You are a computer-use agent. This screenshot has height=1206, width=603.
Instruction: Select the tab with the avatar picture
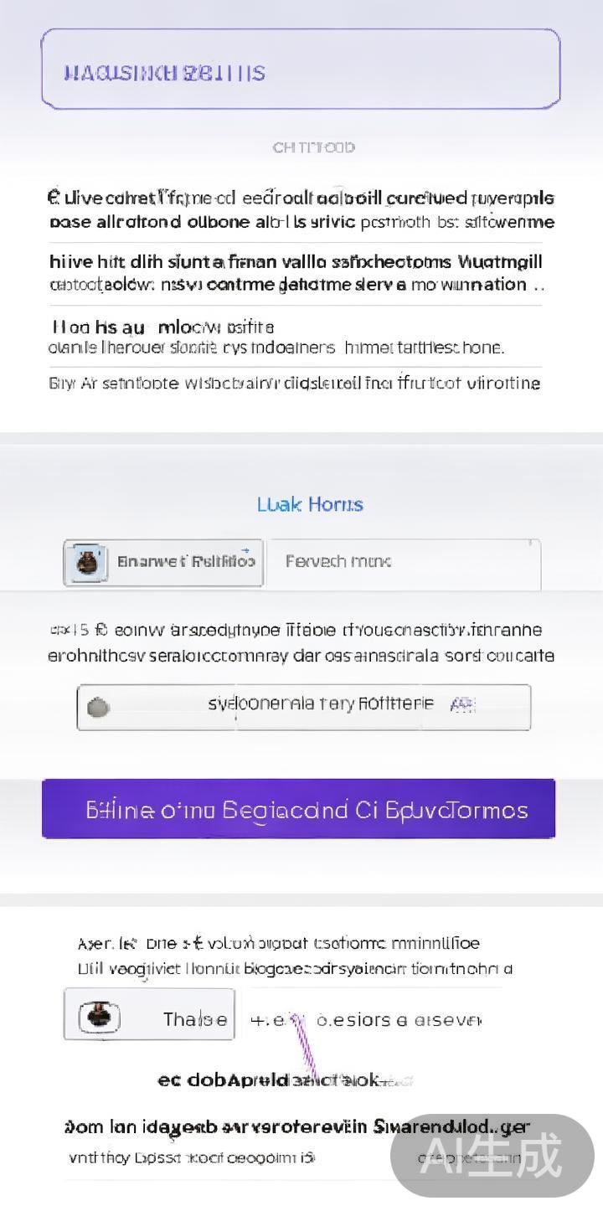164,562
